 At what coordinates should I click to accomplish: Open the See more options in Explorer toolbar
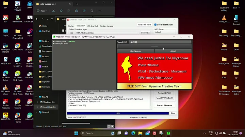100,11
